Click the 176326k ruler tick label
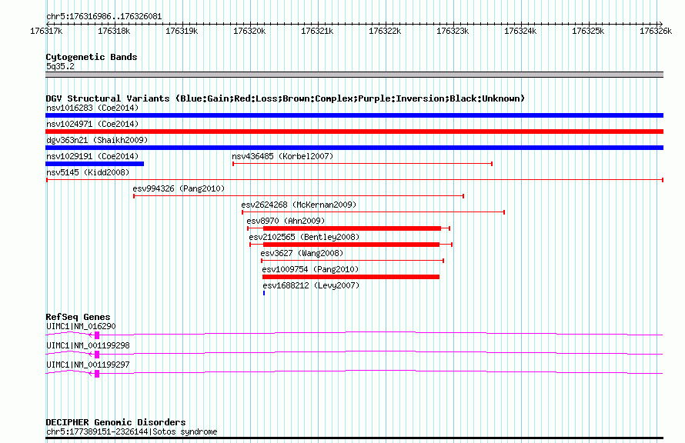The image size is (685, 443). [x=656, y=31]
